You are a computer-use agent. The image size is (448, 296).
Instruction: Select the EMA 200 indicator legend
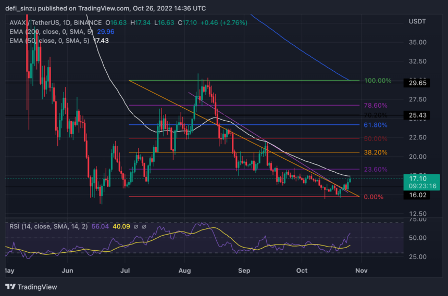point(61,32)
